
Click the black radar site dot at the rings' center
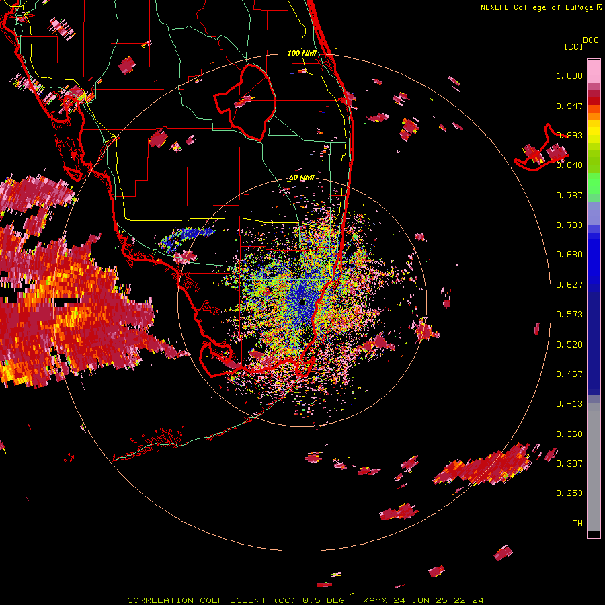(302, 302)
